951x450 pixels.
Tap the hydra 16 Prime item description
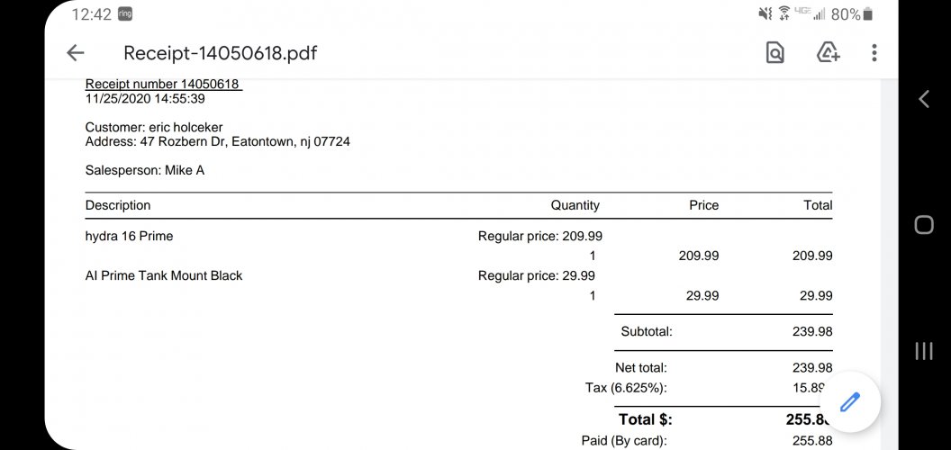point(129,237)
